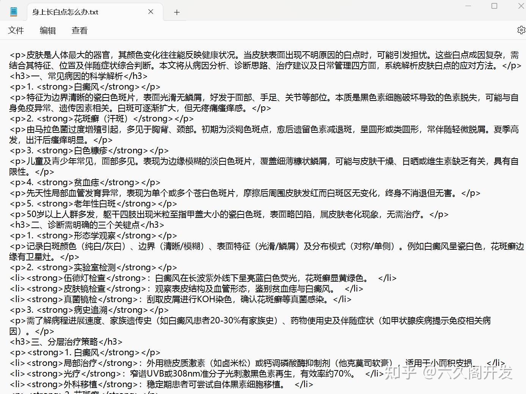
Task: Place the cursor in the 二、诊断需明确的三个关键点 heading
Action: click(87, 225)
